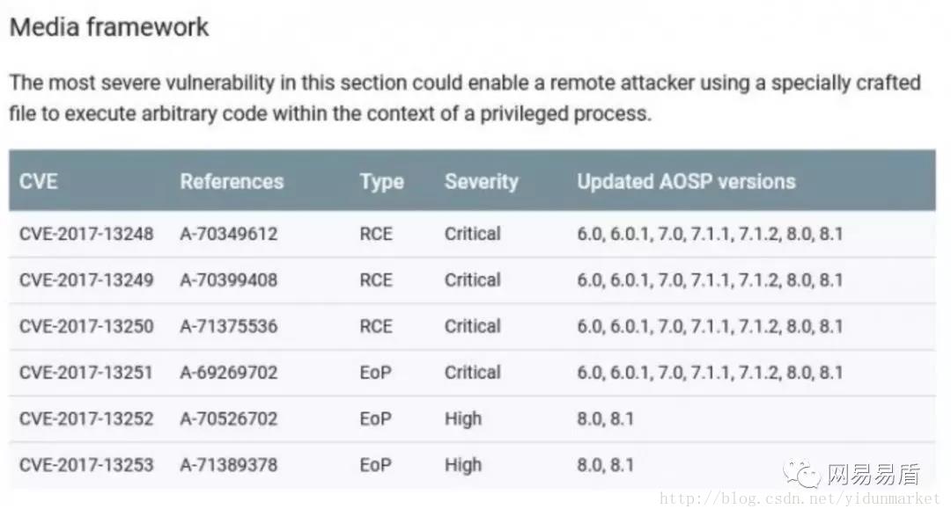Select the CVE-2017-13253 cell
This screenshot has width=951, height=516.
[86, 464]
